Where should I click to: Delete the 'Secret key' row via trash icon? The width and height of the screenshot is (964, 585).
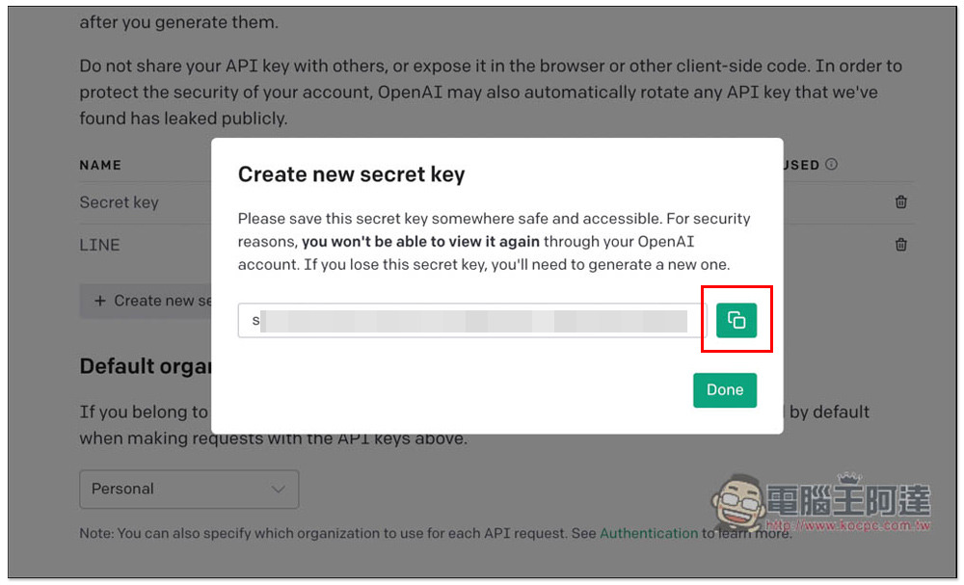[x=901, y=202]
